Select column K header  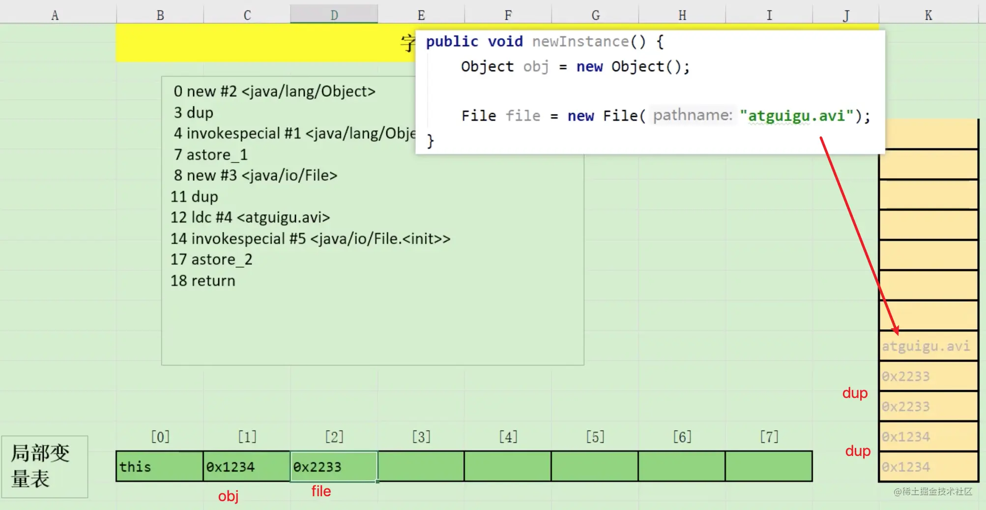pos(928,15)
